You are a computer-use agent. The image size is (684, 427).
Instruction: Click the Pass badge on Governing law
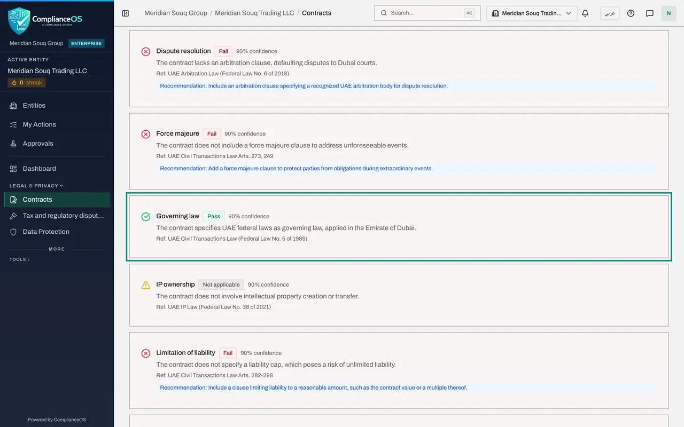214,216
